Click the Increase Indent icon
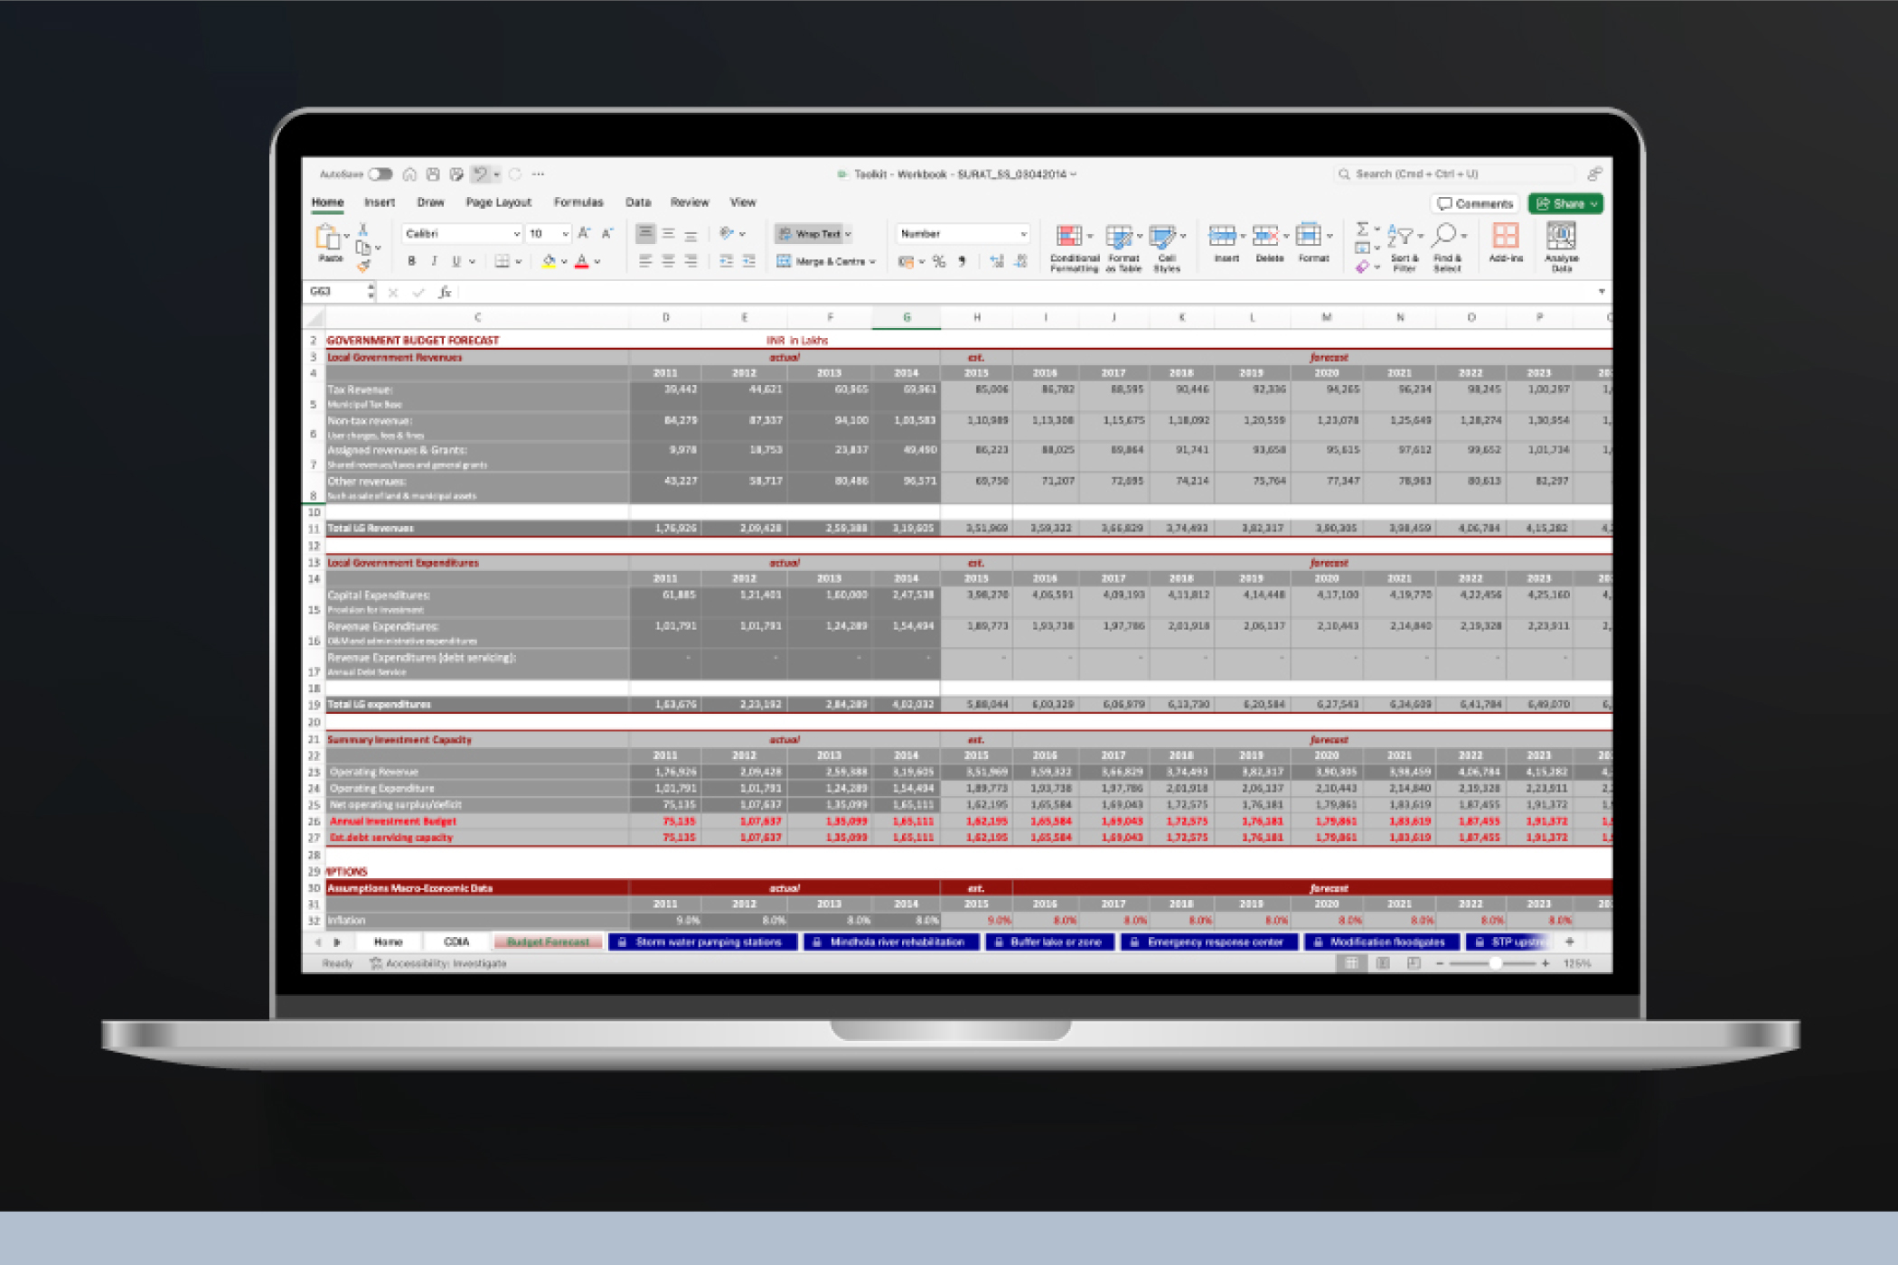The height and width of the screenshot is (1265, 1898). point(748,261)
